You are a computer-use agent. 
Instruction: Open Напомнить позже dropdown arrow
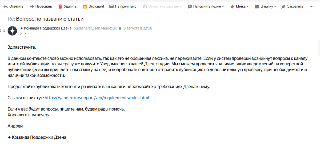(223, 6)
